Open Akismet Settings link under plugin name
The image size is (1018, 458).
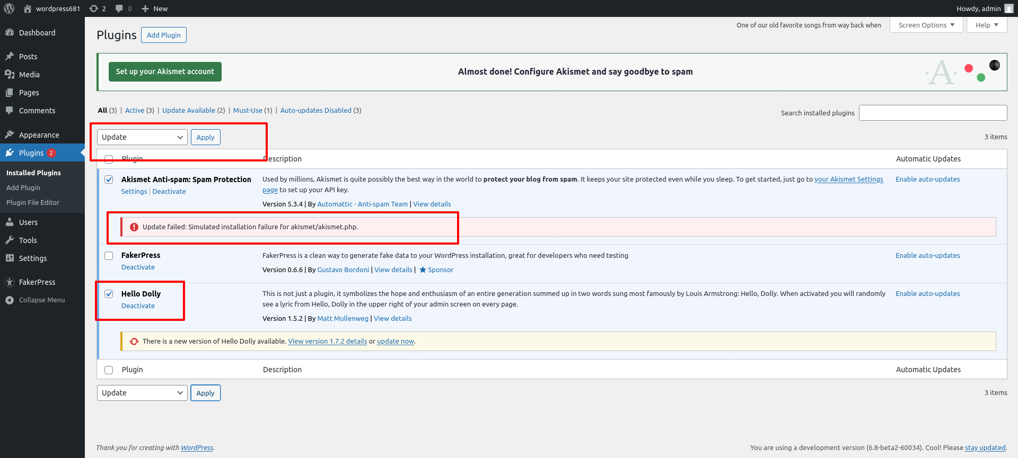coord(134,192)
